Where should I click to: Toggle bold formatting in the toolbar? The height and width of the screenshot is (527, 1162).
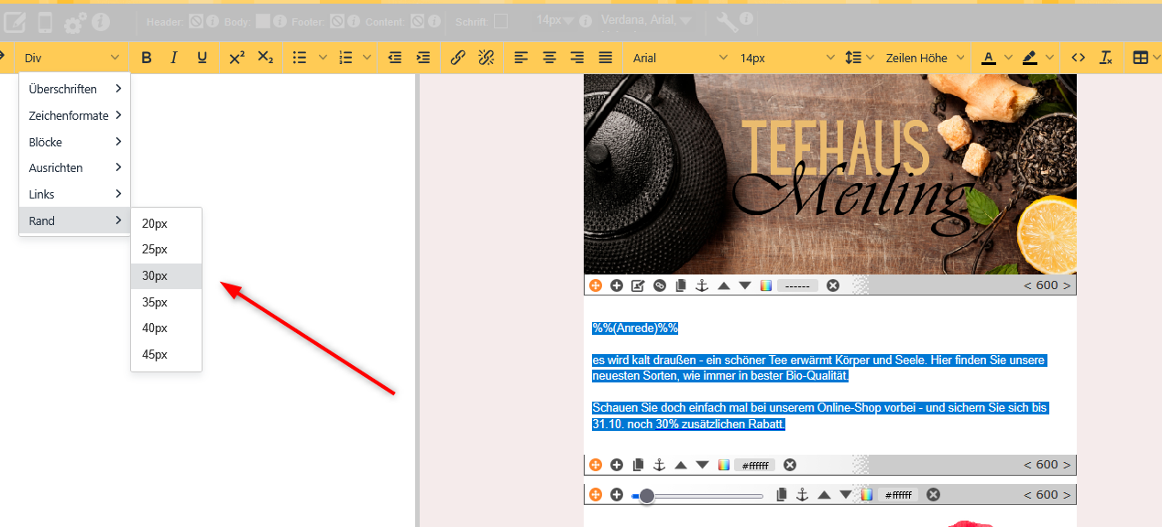click(x=147, y=58)
